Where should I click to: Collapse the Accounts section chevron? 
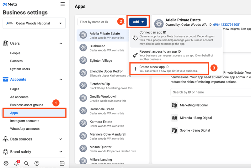(61, 79)
